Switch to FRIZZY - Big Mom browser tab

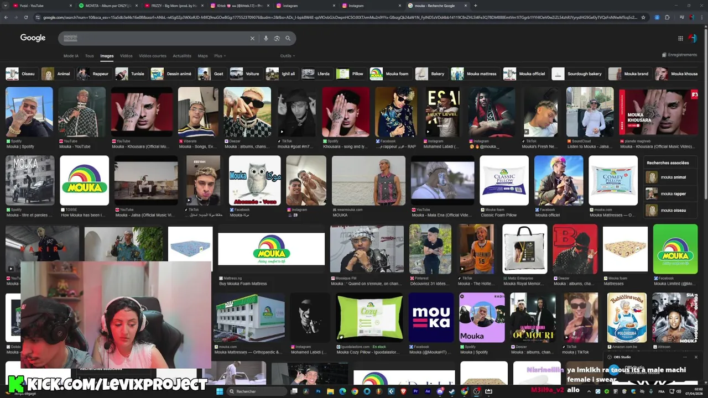[174, 6]
